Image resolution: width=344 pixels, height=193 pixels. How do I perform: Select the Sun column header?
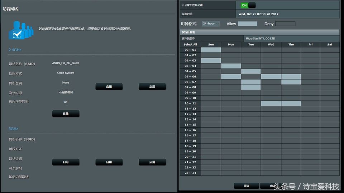point(211,45)
